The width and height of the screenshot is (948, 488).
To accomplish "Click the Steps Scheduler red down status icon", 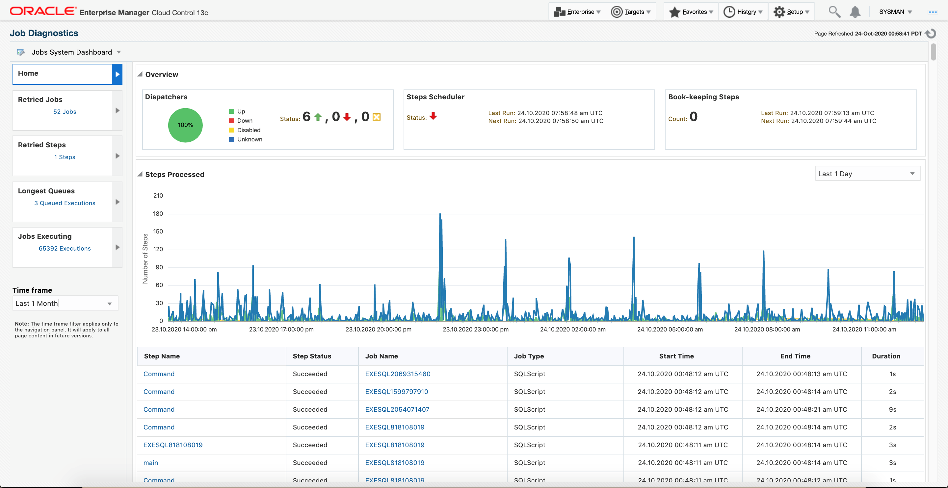I will tap(433, 116).
